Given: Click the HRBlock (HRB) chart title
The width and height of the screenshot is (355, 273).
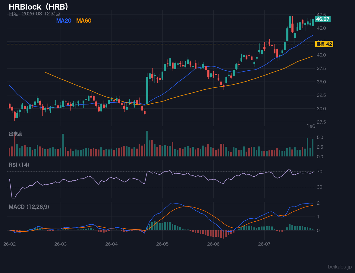Looking at the screenshot, I should coord(39,7).
